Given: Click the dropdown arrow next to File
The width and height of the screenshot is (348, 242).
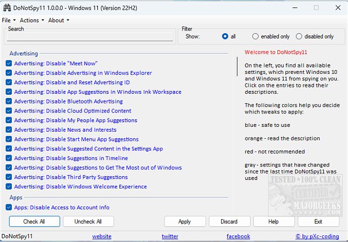Looking at the screenshot, I should click(x=14, y=20).
